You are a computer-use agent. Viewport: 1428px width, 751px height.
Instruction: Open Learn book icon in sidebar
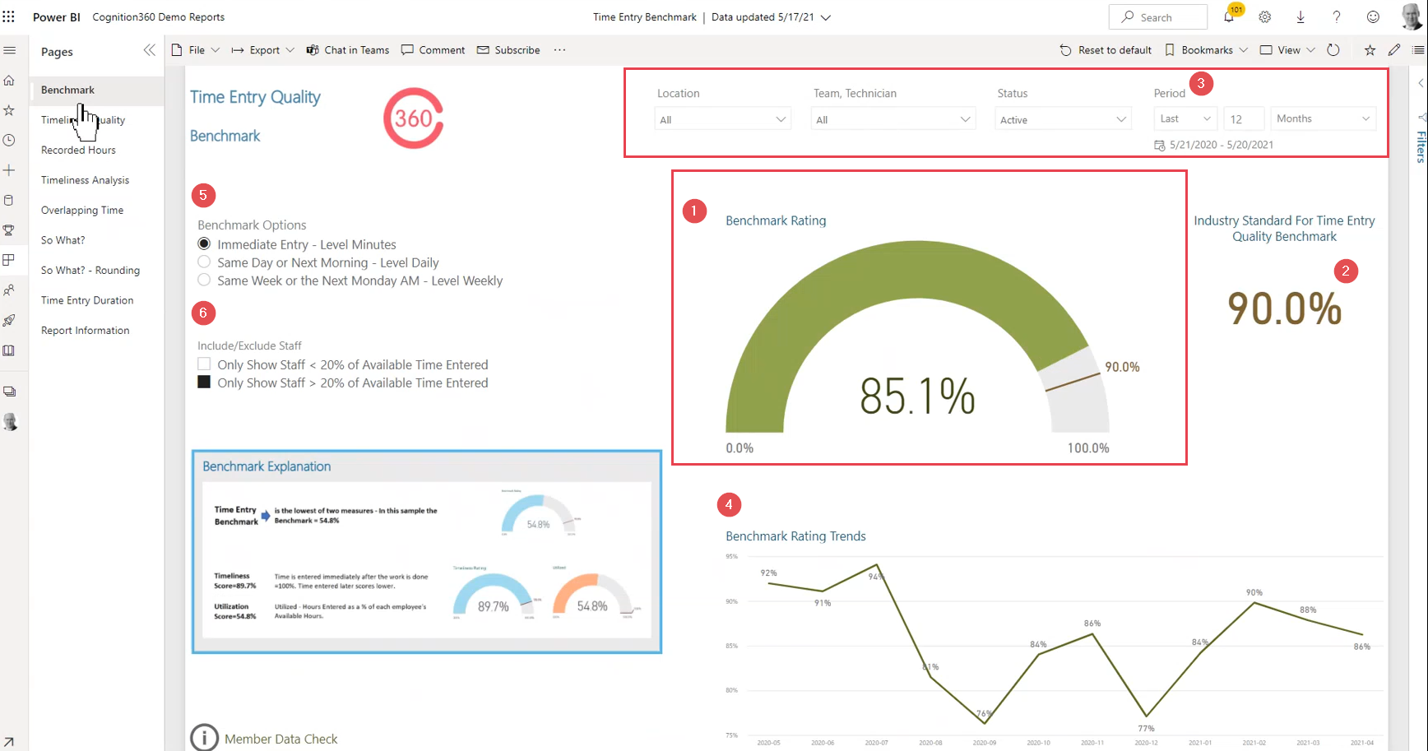tap(10, 350)
